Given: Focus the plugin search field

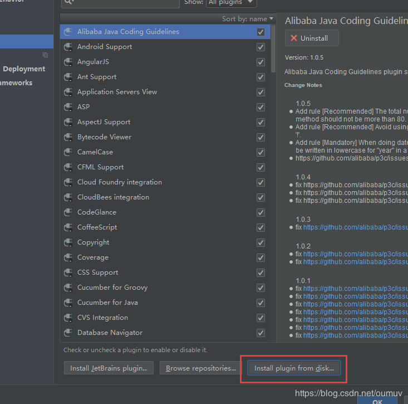Looking at the screenshot, I should (120, 3).
